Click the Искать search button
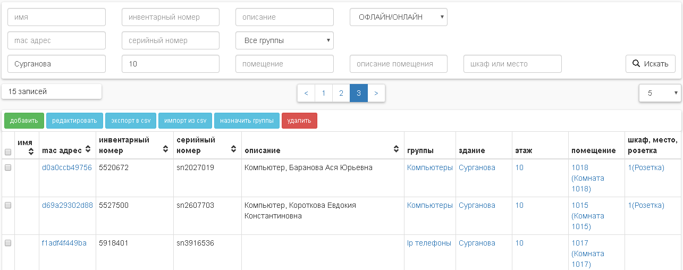 coord(650,64)
